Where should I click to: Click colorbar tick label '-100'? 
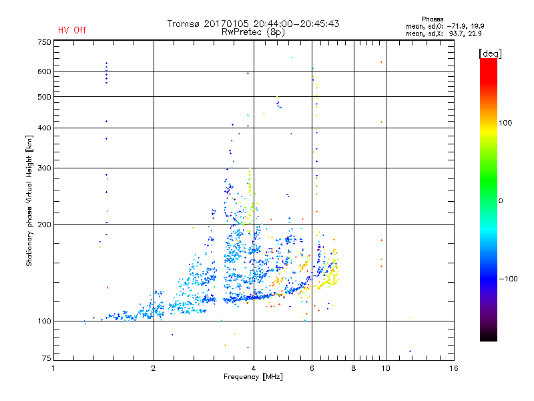pos(508,279)
